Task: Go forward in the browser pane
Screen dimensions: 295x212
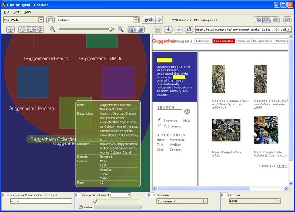Action: pyautogui.click(x=179, y=29)
